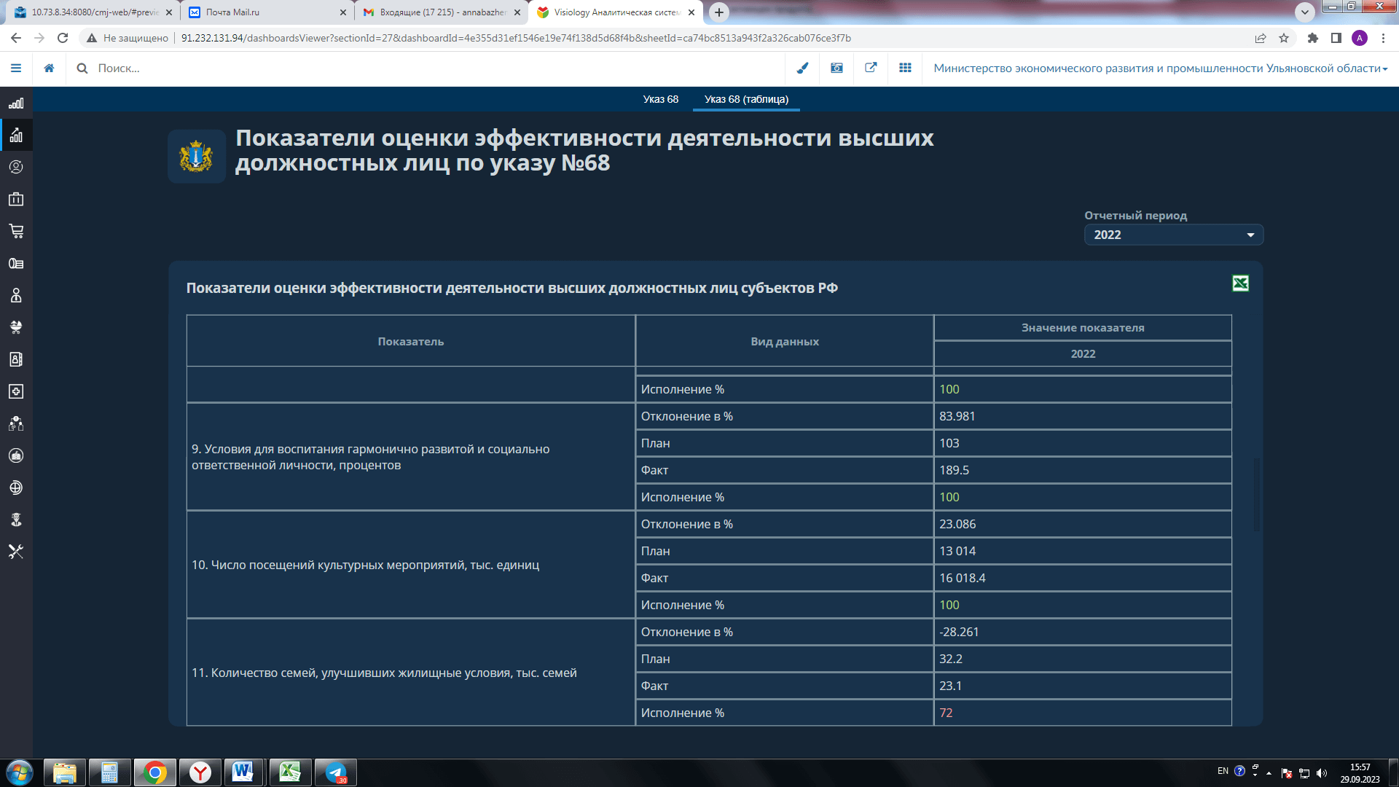Export table using the Excel icon
The image size is (1399, 787).
(1240, 283)
